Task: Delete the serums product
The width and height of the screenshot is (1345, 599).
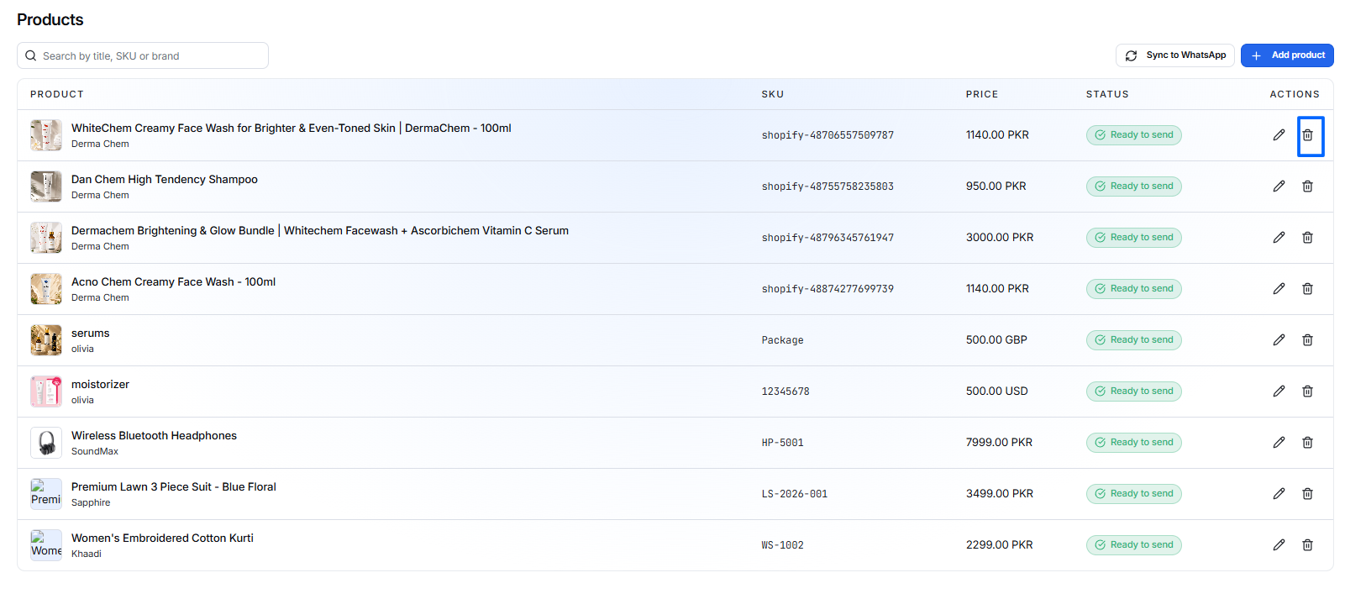Action: coord(1308,340)
